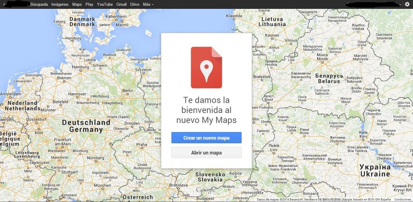This screenshot has width=413, height=202.
Task: Open Drive from the Google bar
Action: [135, 5]
